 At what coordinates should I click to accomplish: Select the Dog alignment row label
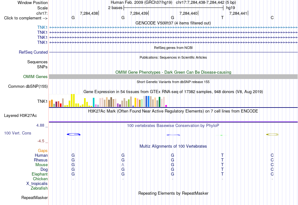tap(44, 170)
